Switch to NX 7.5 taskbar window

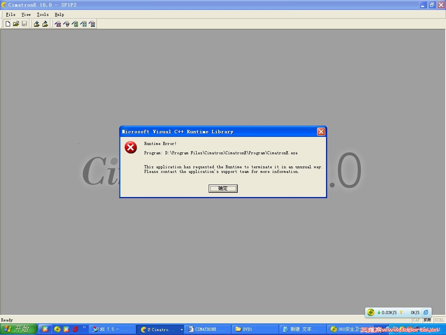(x=113, y=329)
